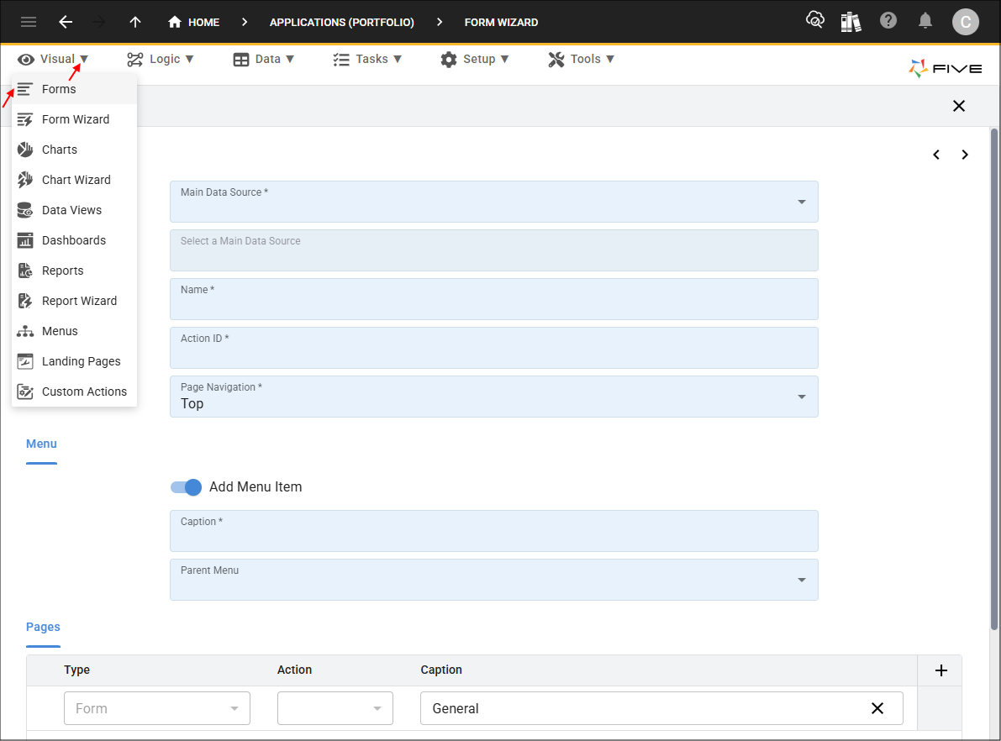Click the Menus hierarchy icon
Viewport: 1001px width, 741px height.
pos(25,331)
